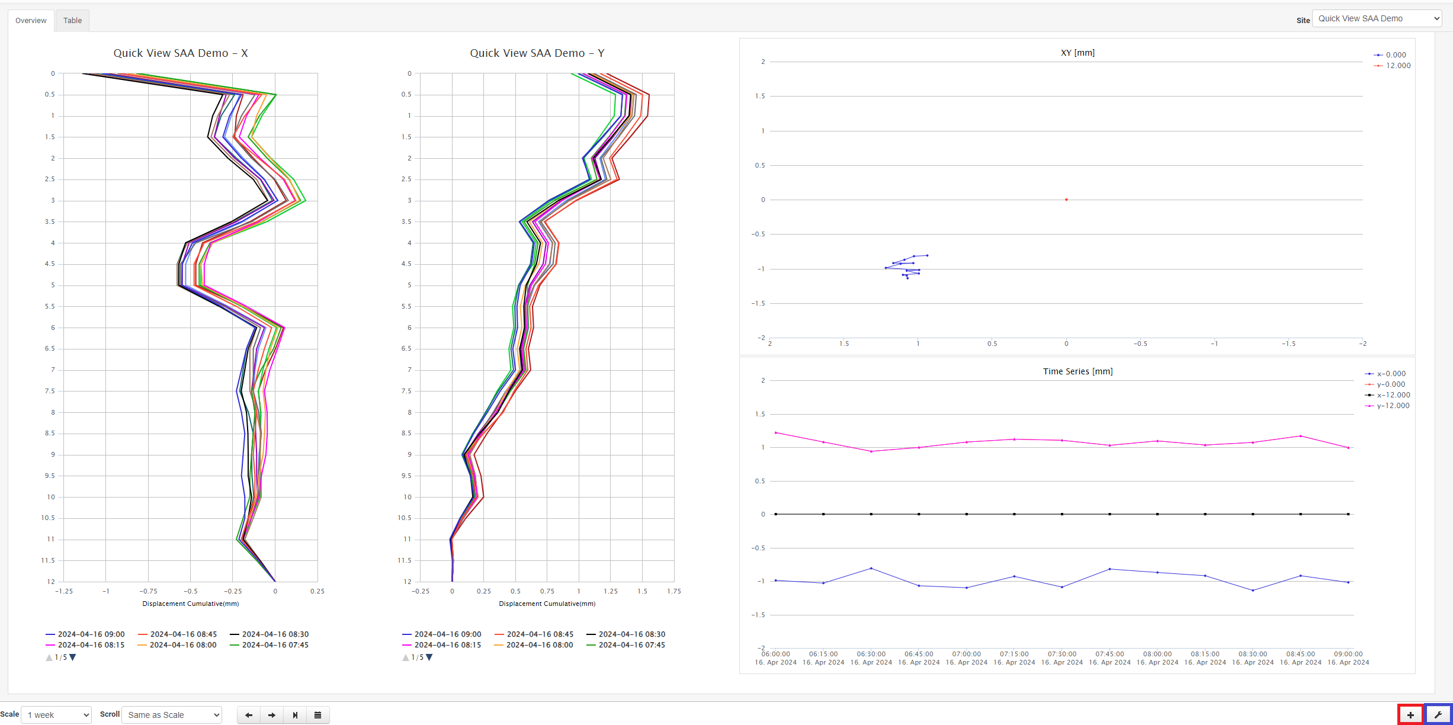Change the Scale dropdown from 1 week
Screen dimensions: 1453x725
click(56, 715)
